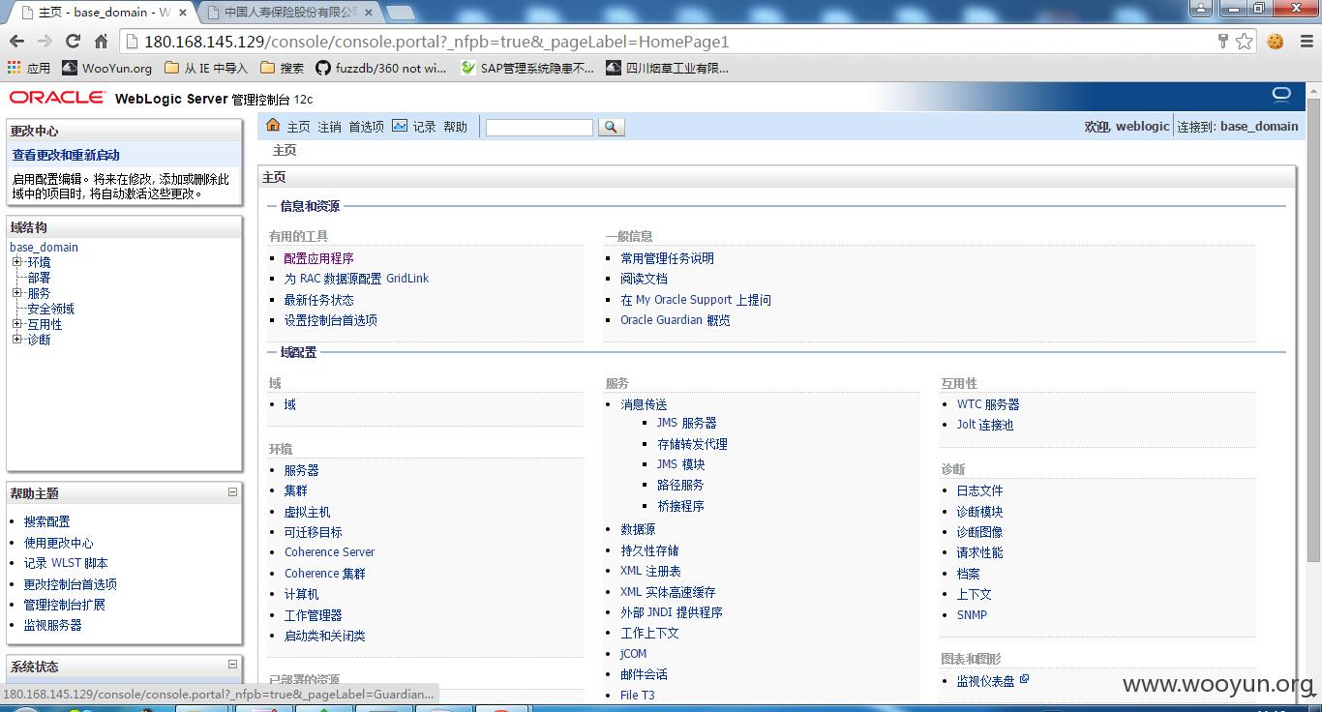Screen dimensions: 1322x712
Task: Open 查看更改和重新启动 link
Action: click(x=66, y=155)
